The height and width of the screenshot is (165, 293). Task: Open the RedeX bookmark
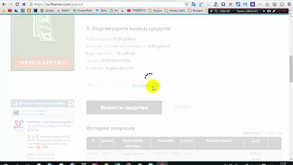tap(63, 11)
